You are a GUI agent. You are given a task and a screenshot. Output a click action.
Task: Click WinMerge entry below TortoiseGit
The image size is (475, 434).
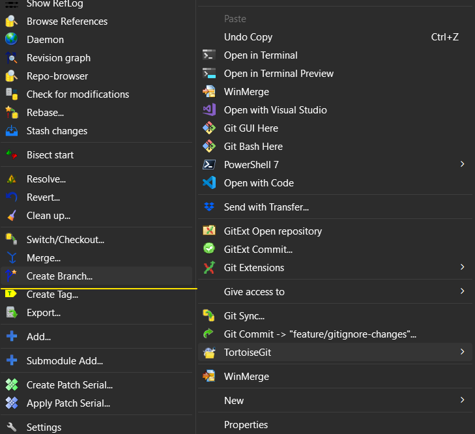pos(335,377)
